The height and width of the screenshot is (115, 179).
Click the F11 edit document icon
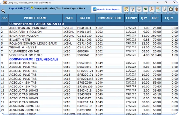165,9
